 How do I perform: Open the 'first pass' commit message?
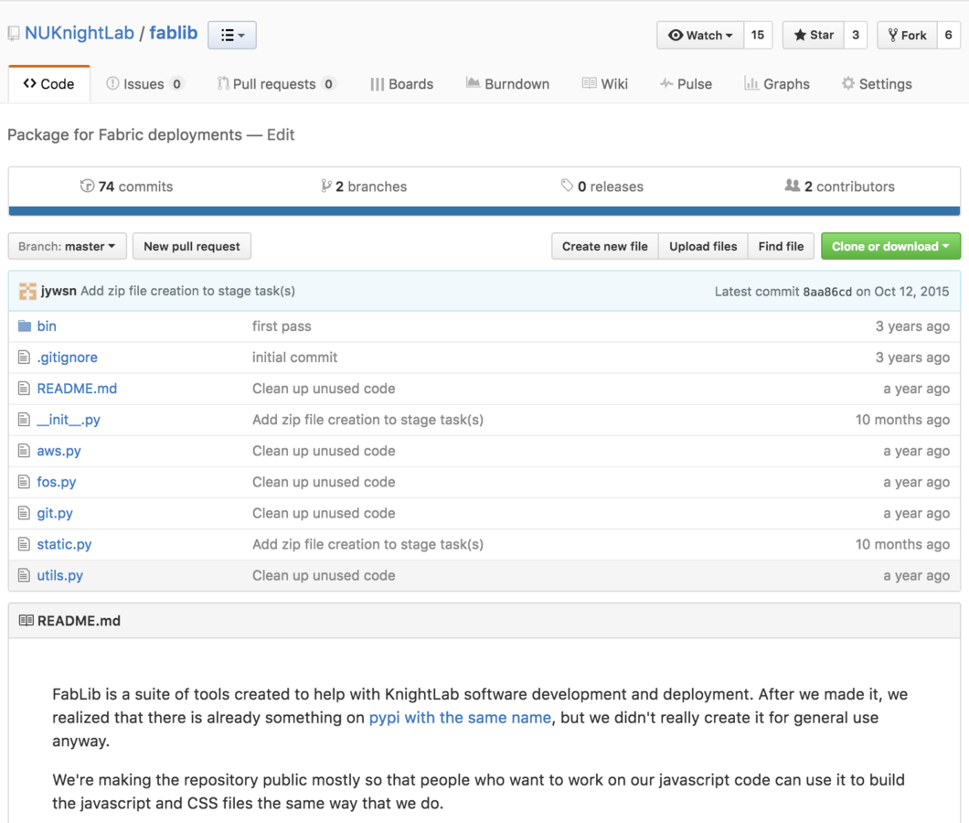(282, 326)
